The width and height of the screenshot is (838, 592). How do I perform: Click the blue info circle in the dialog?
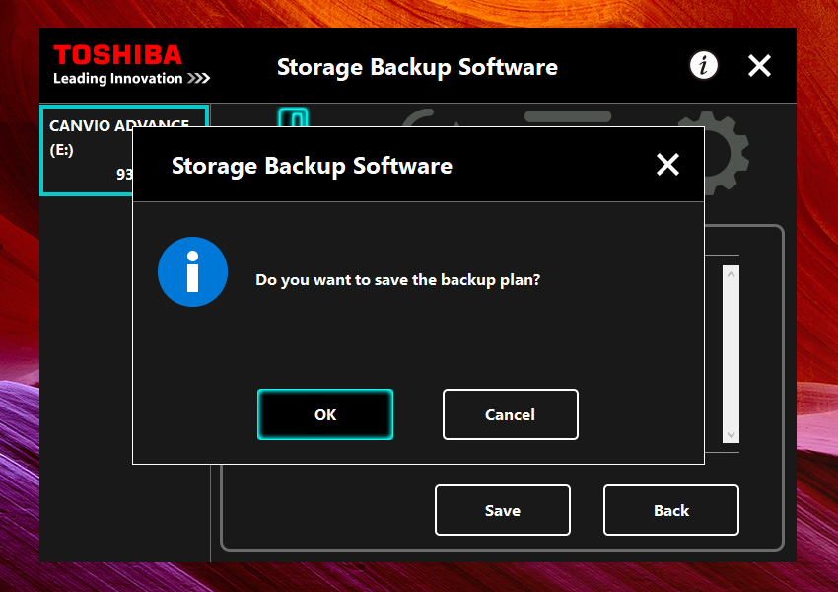click(192, 271)
